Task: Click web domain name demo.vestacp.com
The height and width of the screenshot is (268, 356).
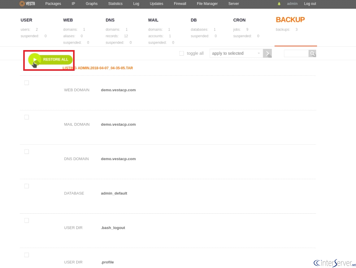Action: pos(118,90)
